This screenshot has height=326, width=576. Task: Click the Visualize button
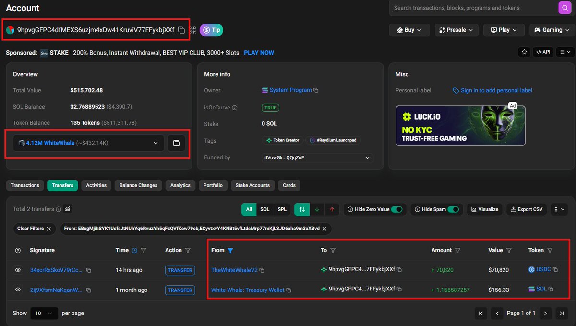[x=484, y=209]
